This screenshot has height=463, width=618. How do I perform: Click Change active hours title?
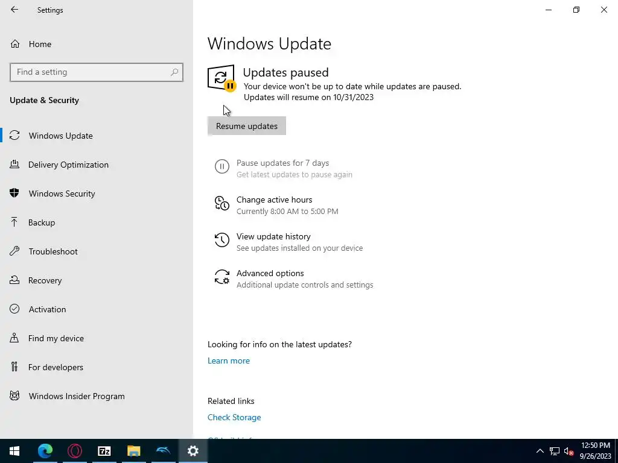click(x=275, y=200)
